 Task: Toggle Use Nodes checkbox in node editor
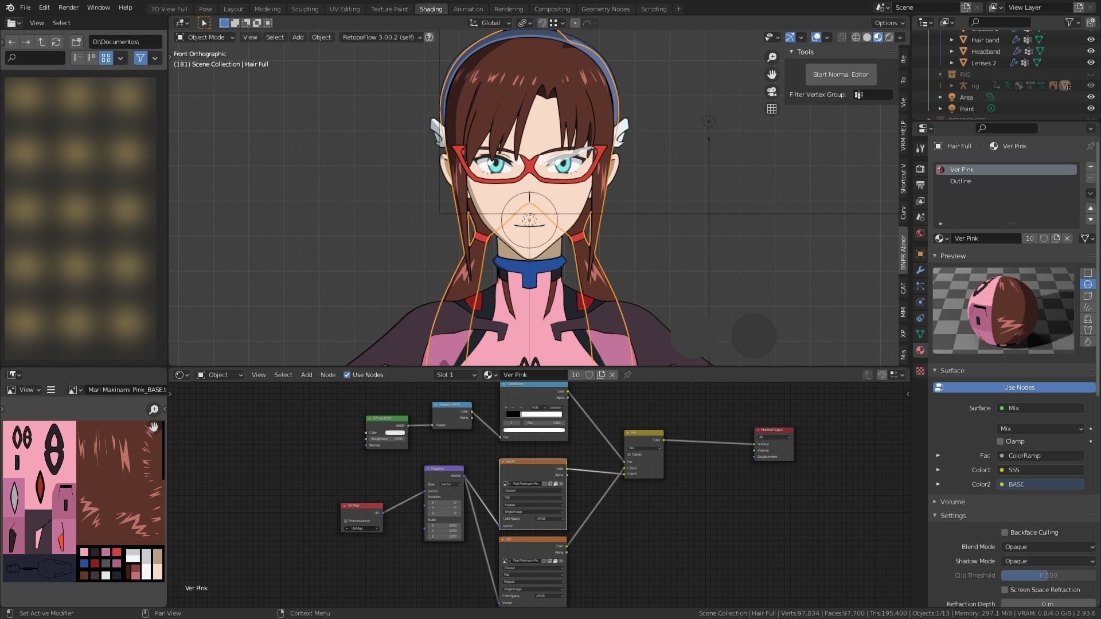pos(347,375)
